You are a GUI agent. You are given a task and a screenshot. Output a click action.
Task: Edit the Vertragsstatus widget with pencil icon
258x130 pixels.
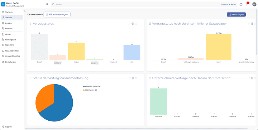[x=129, y=24]
